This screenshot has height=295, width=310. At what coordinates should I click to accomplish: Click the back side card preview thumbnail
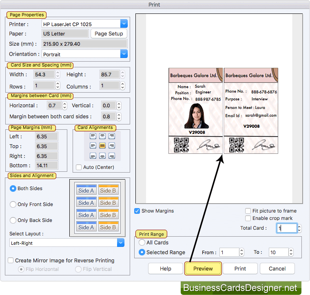[x=251, y=111]
